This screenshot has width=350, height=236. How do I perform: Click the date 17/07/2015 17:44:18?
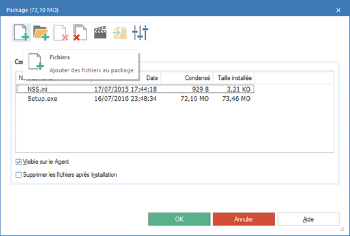pyautogui.click(x=126, y=89)
